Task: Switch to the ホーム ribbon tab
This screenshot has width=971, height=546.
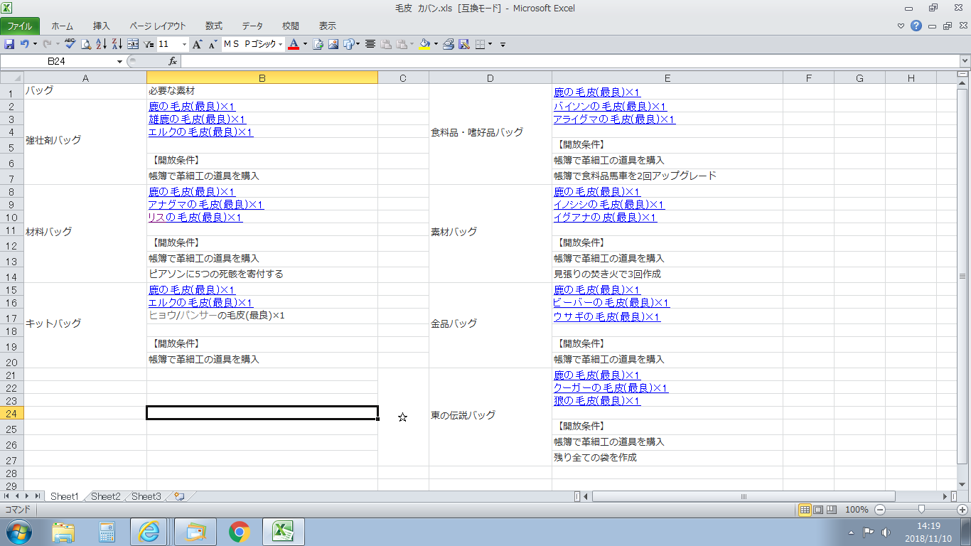Action: point(63,26)
